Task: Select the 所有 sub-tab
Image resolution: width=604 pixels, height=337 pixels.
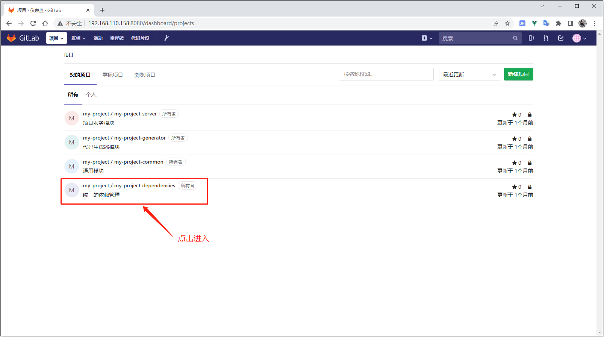Action: coord(73,94)
